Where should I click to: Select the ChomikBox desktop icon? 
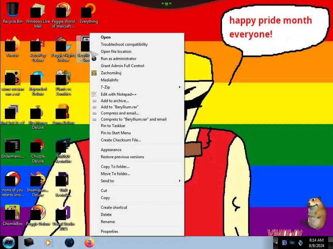pos(13,215)
